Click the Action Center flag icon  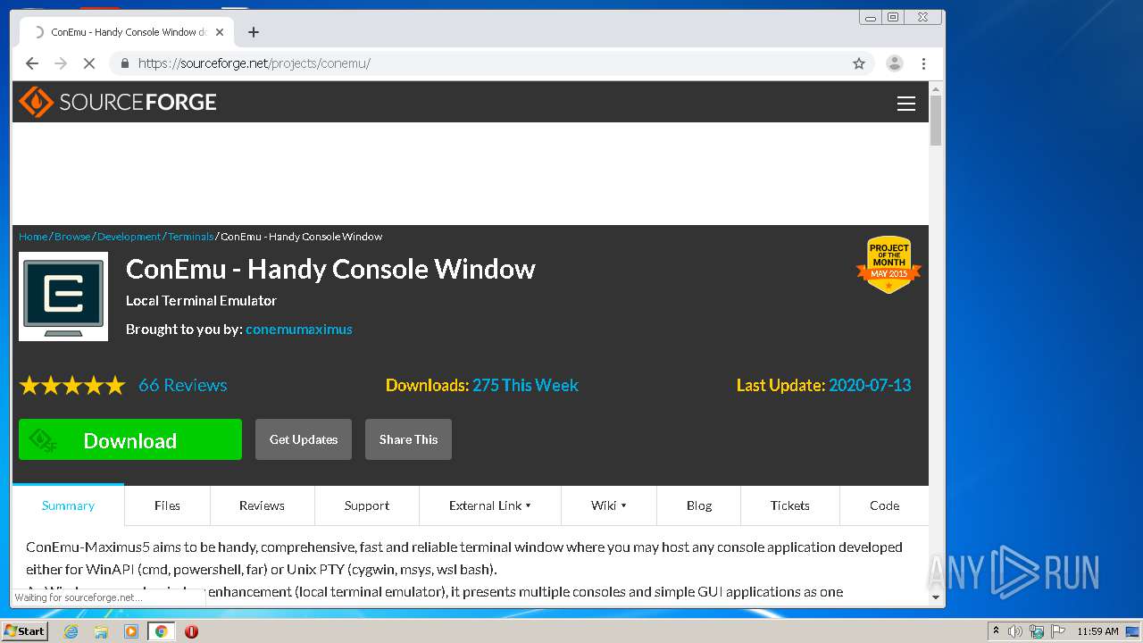(x=1058, y=631)
